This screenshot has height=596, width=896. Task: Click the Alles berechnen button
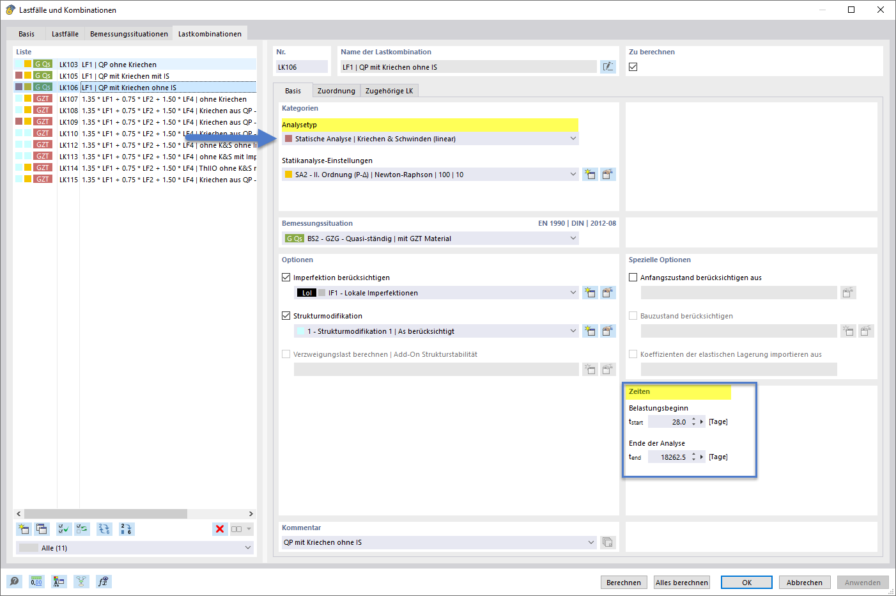(x=682, y=582)
